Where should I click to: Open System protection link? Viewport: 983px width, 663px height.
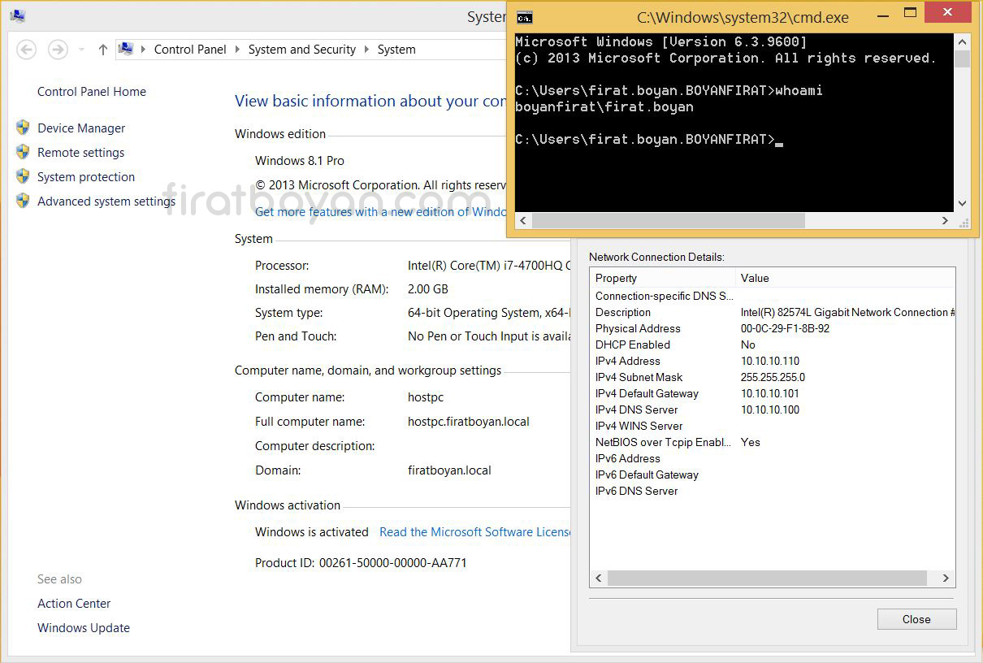click(x=86, y=177)
